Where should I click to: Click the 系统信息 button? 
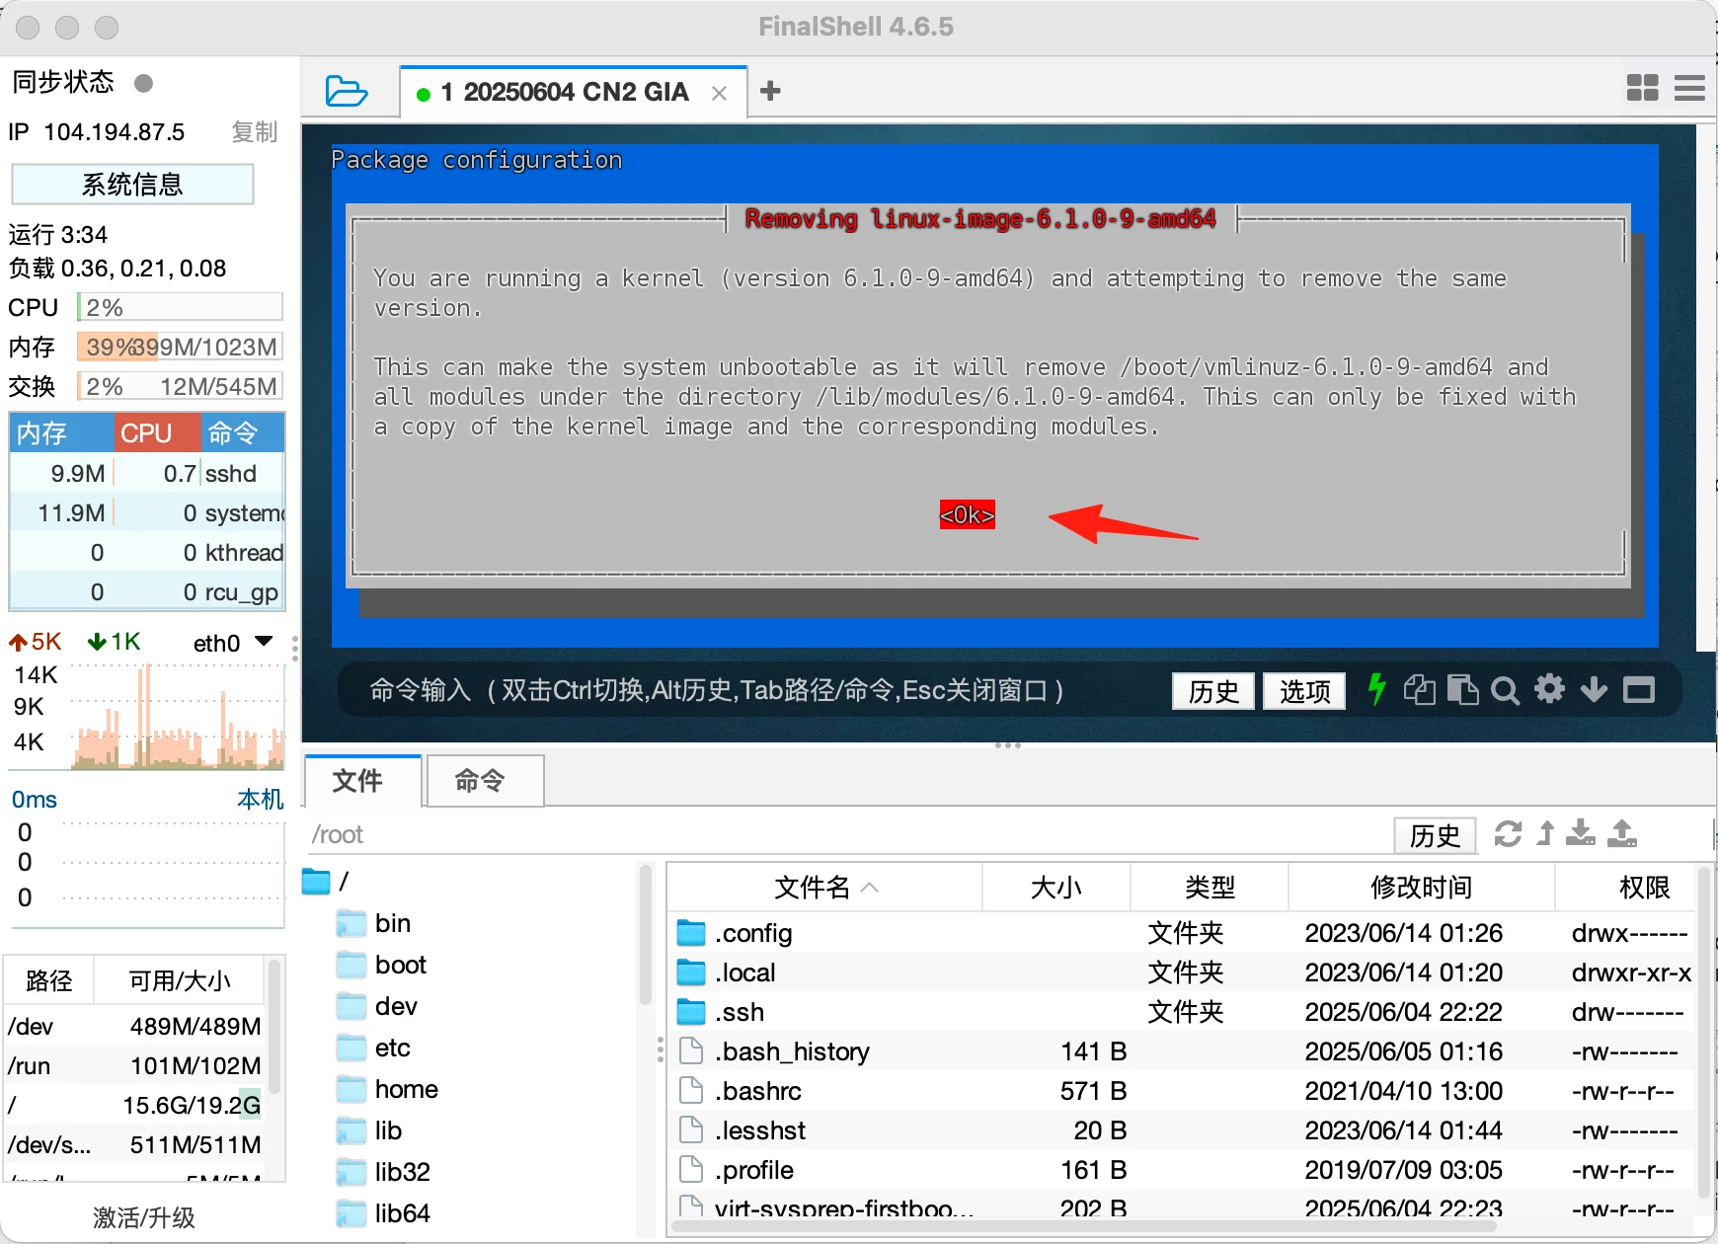point(132,185)
